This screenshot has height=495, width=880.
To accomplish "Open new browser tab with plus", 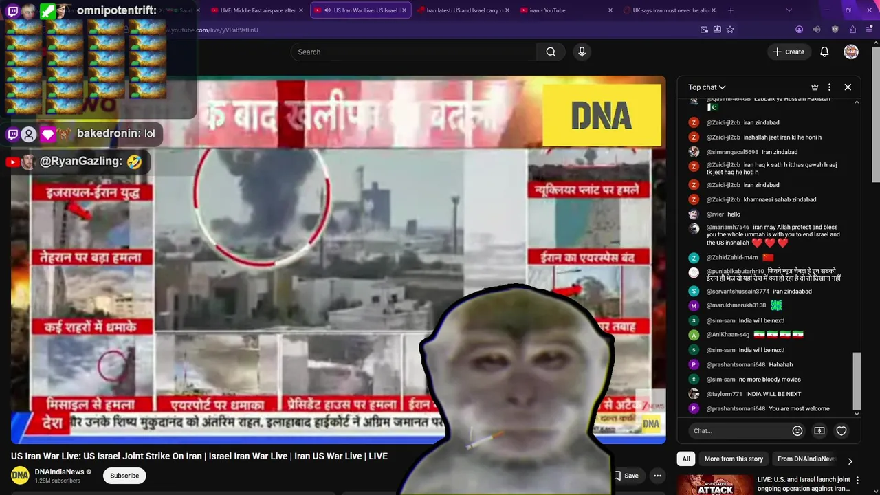I will click(731, 10).
